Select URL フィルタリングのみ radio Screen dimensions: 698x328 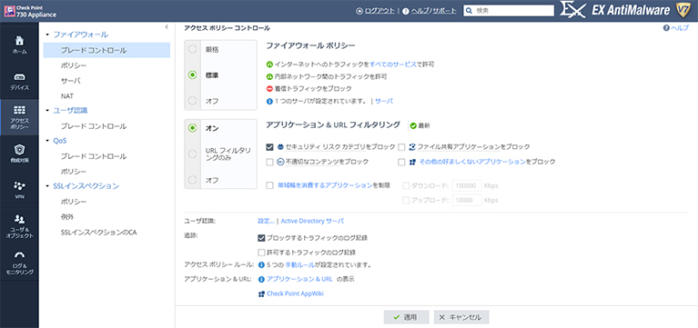(x=192, y=154)
